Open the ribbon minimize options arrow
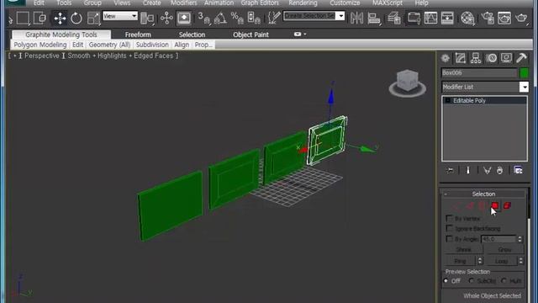Screen dimensions: 538x303 (304, 35)
